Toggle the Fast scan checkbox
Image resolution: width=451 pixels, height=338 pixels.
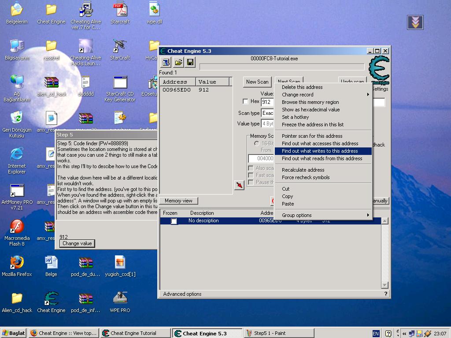point(251,175)
